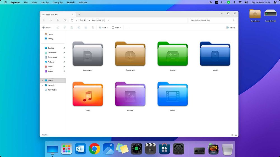Image resolution: width=280 pixels, height=157 pixels.
Task: Focus the Search Local Disk (D:) field
Action: (212, 20)
